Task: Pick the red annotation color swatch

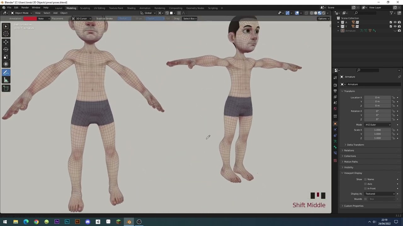Action: pyautogui.click(x=30, y=19)
